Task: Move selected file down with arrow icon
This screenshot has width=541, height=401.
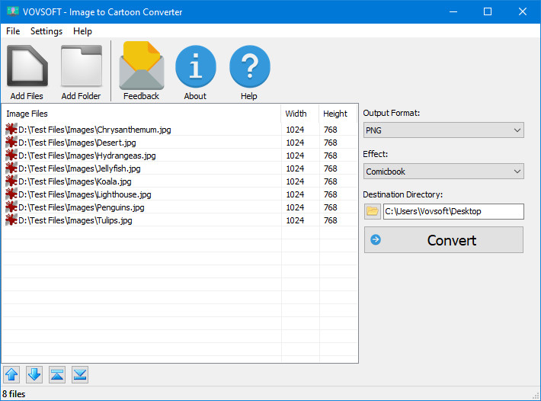Action: pos(34,374)
